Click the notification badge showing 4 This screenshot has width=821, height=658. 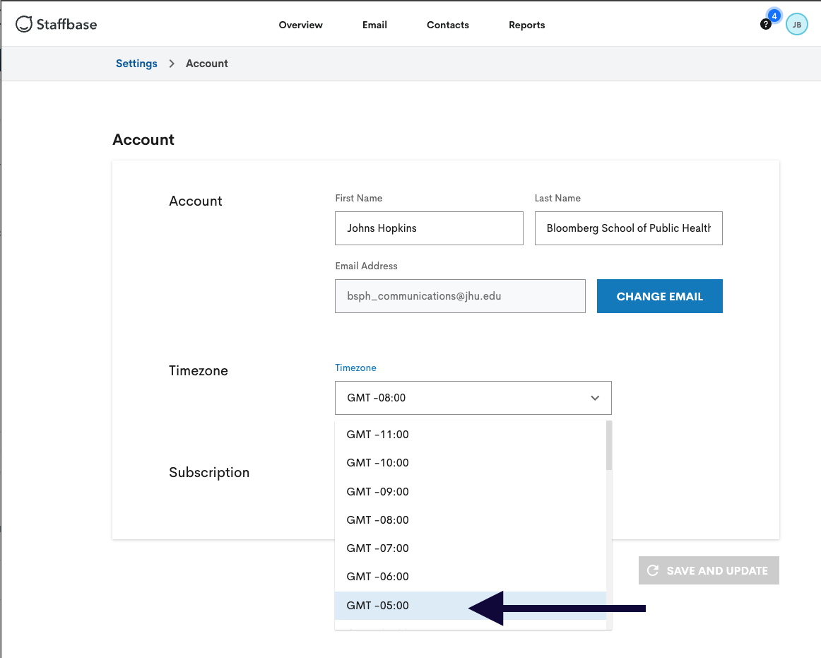[774, 16]
